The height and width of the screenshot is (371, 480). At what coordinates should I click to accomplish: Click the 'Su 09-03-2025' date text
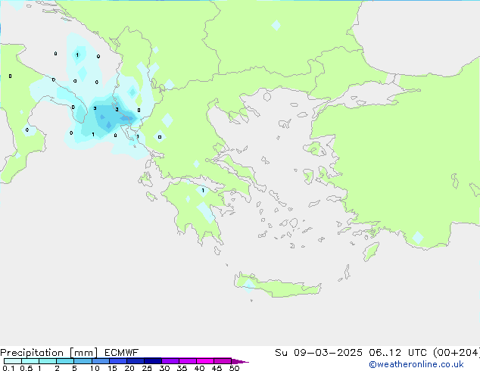[x=319, y=353]
